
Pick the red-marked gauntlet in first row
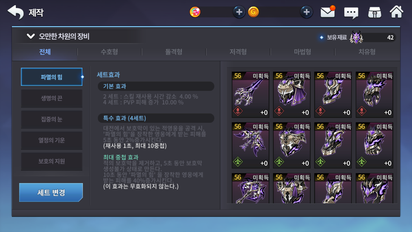point(374,95)
